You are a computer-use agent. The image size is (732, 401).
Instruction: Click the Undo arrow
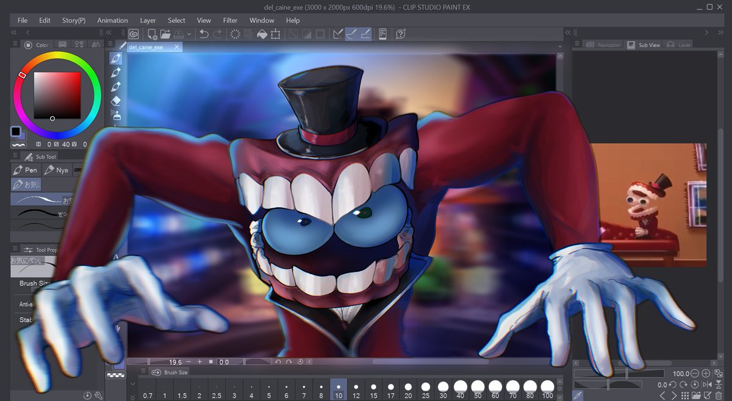(x=204, y=34)
